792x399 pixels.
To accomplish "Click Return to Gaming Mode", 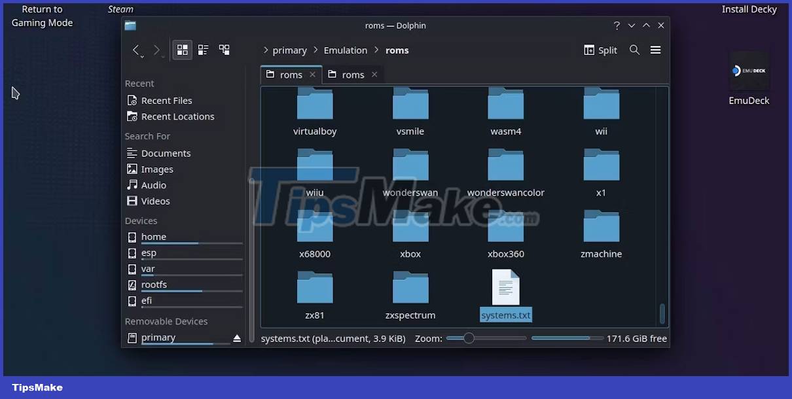I will tap(41, 16).
